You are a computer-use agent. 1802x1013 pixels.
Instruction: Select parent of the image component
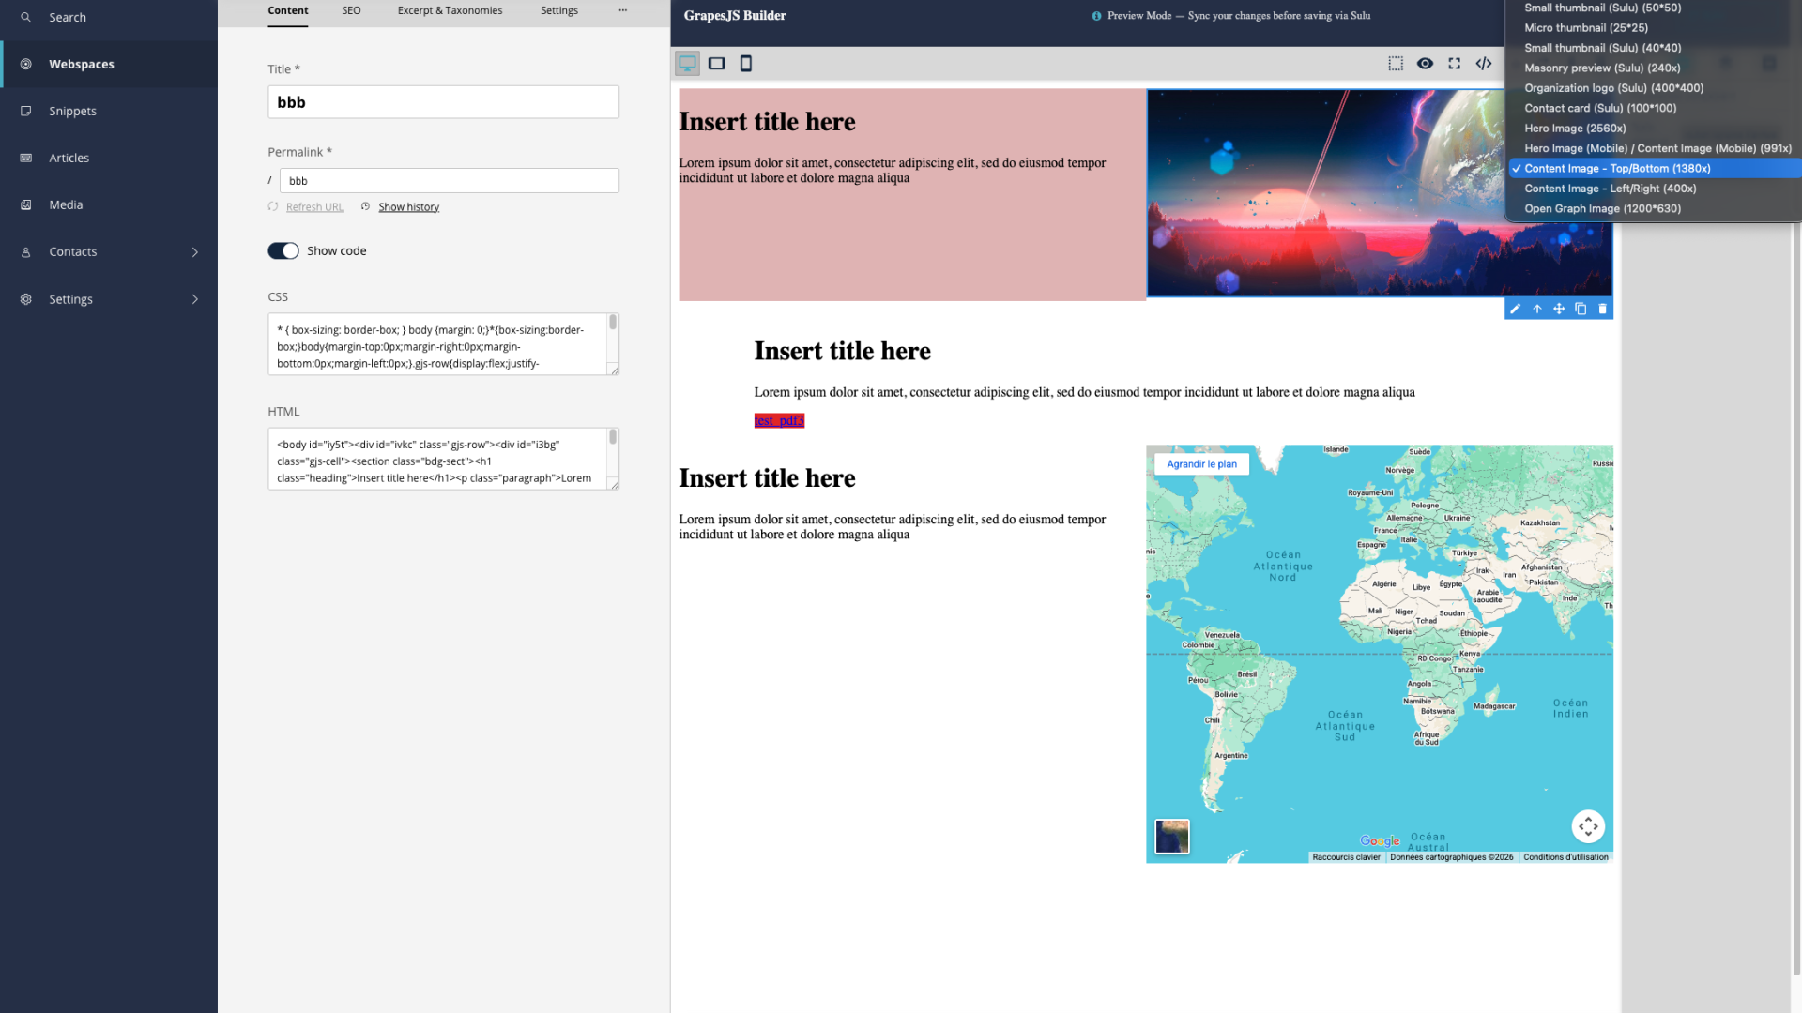coord(1537,309)
